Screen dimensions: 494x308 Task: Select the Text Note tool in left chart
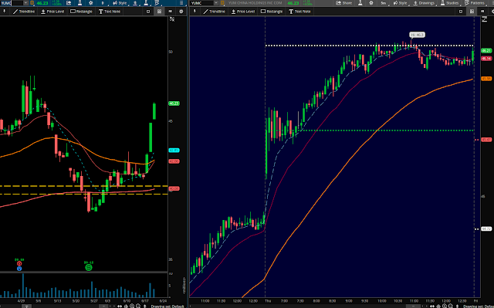point(110,12)
